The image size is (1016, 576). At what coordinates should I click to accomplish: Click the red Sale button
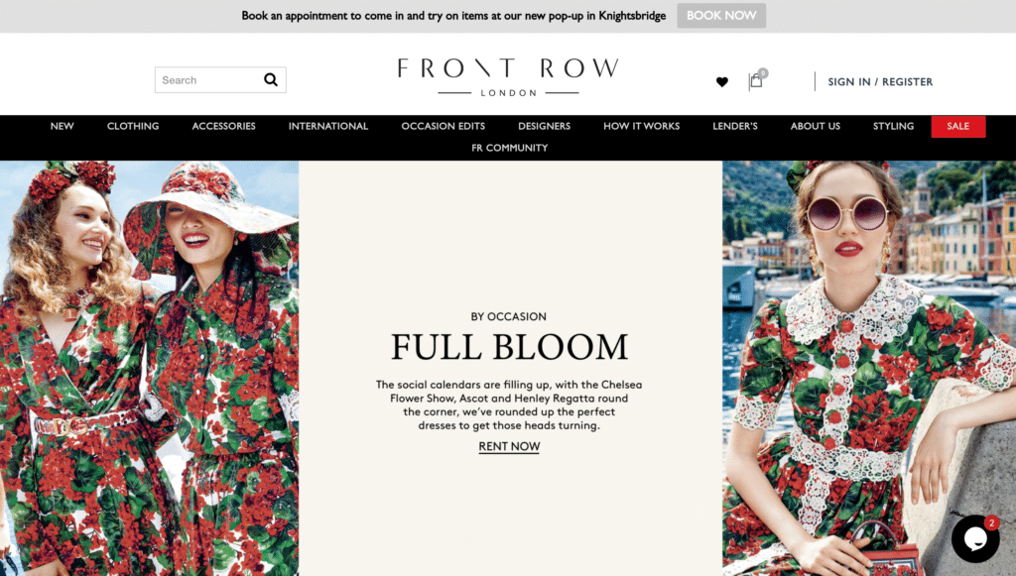[958, 126]
